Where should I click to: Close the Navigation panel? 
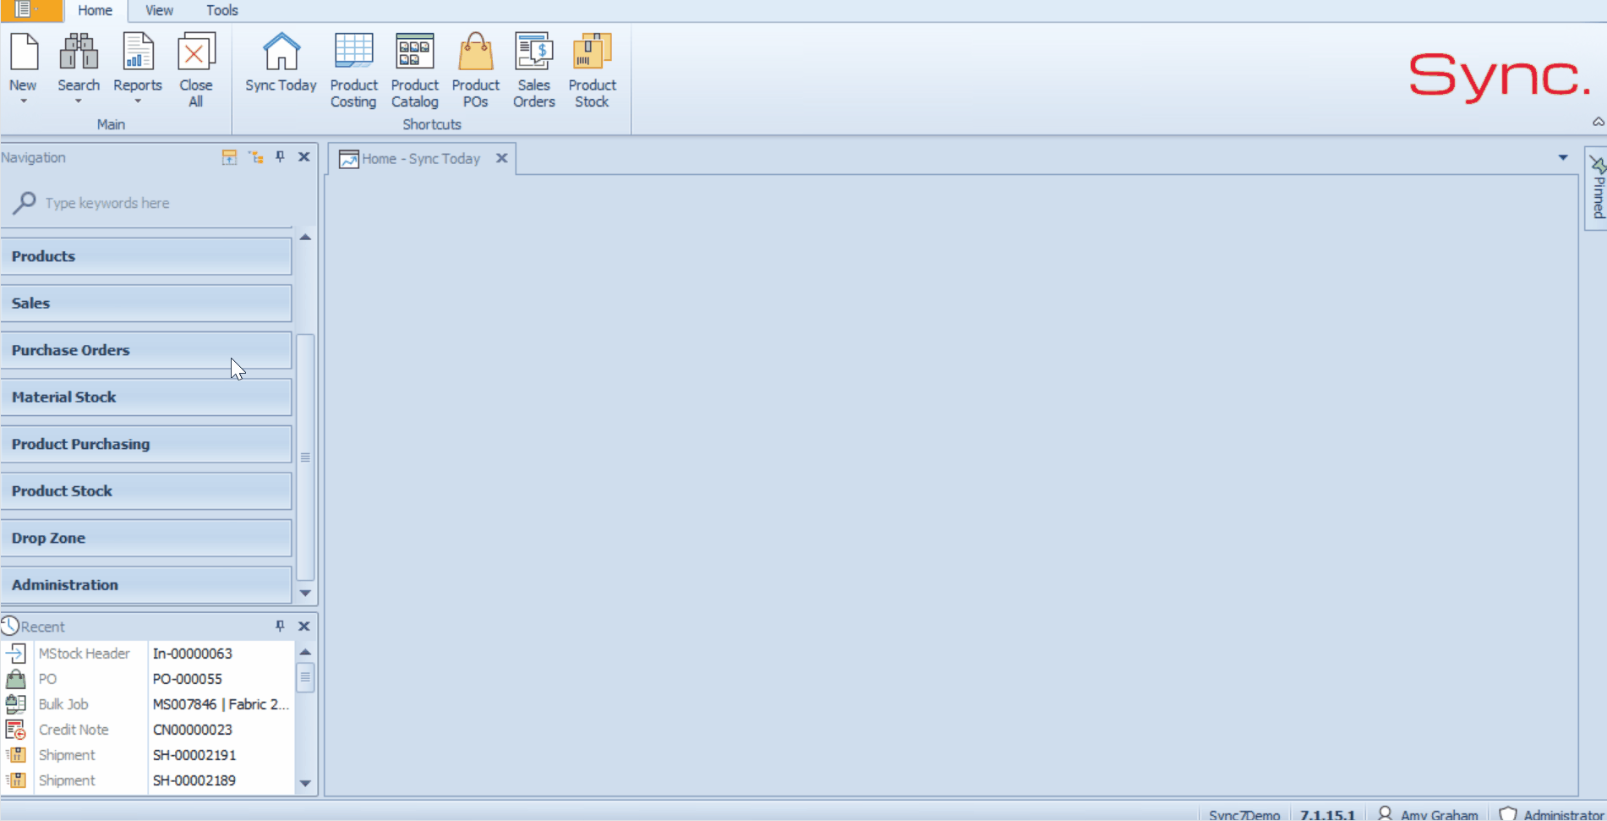point(304,157)
